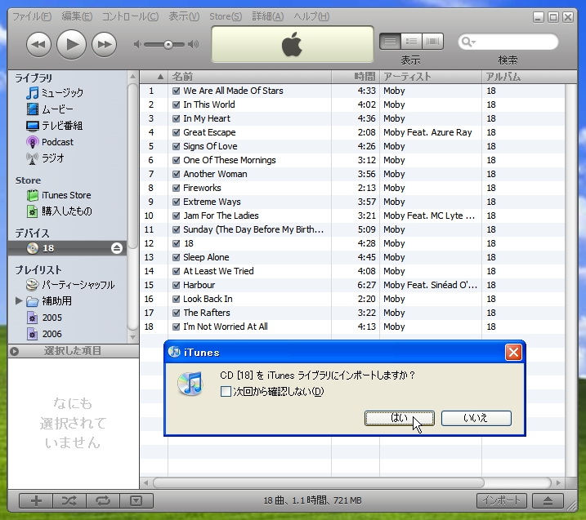Open the search magnifier dropdown

point(468,42)
